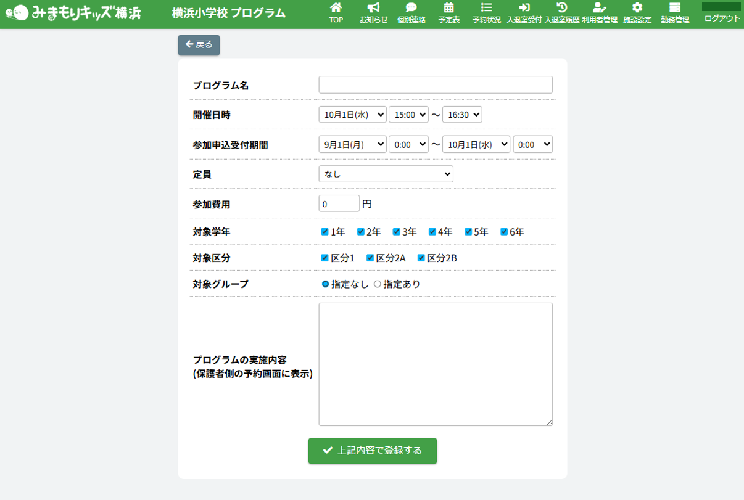Click the プログラム名 text field
744x500 pixels.
pos(435,85)
